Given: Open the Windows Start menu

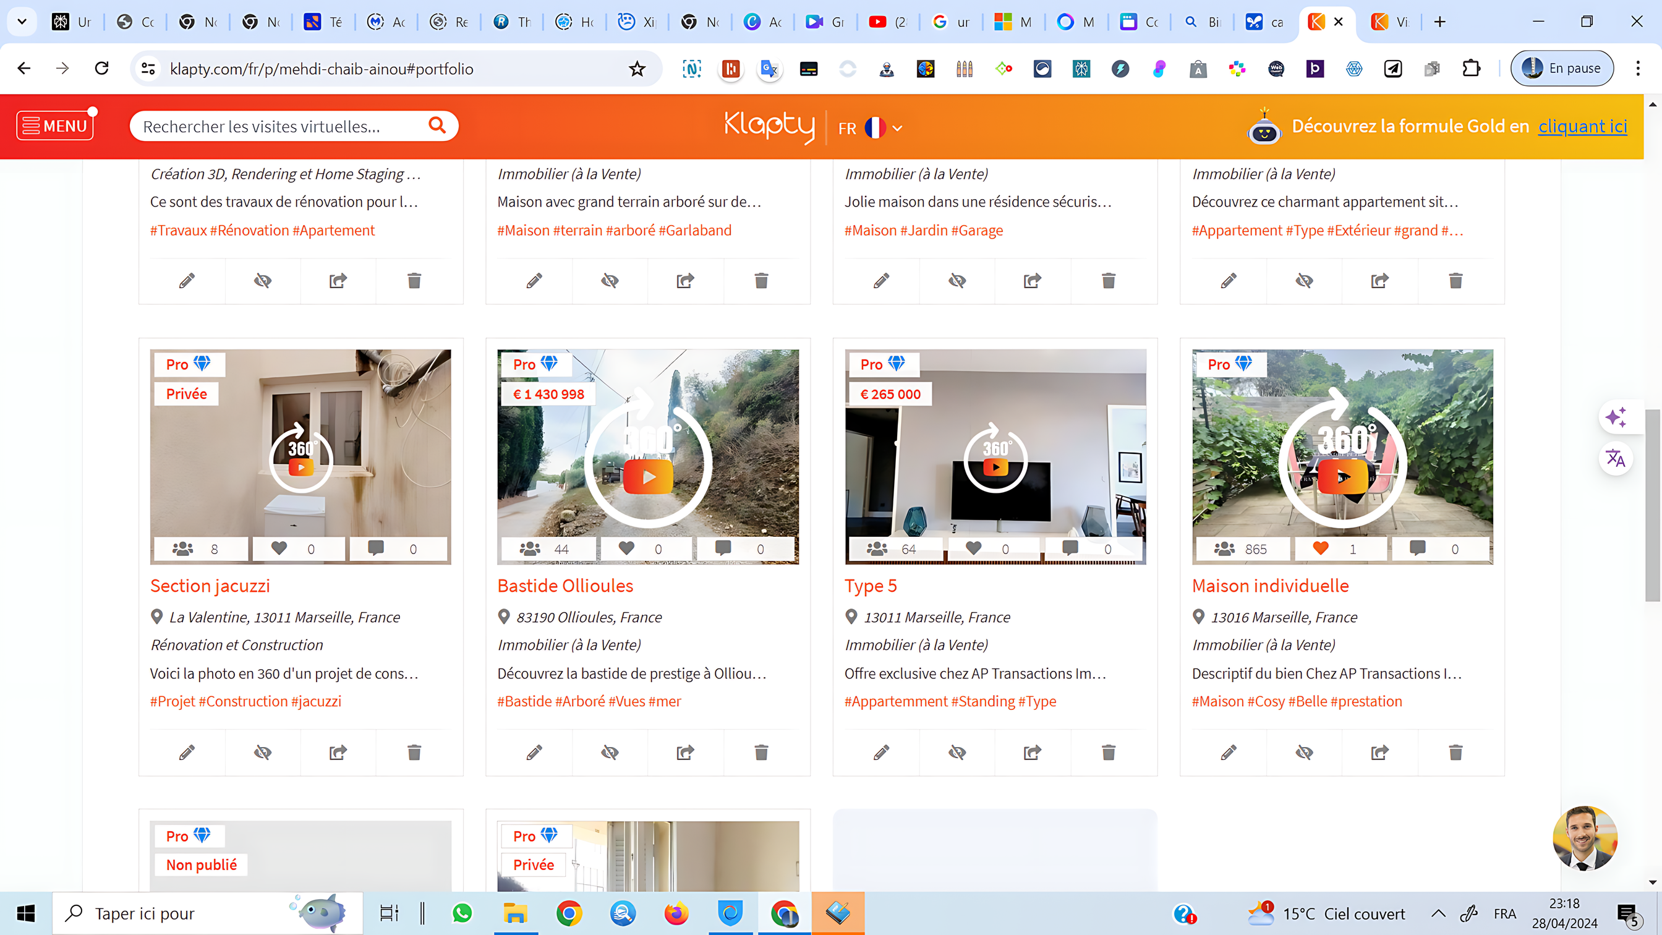Looking at the screenshot, I should pos(26,913).
